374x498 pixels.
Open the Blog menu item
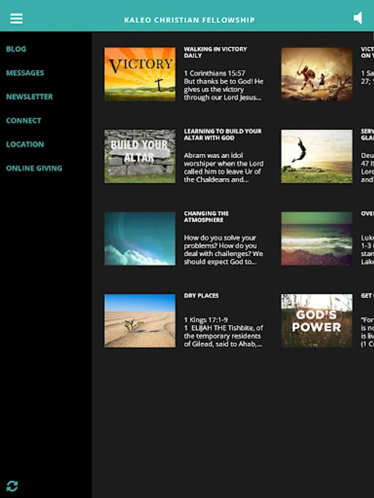[16, 49]
